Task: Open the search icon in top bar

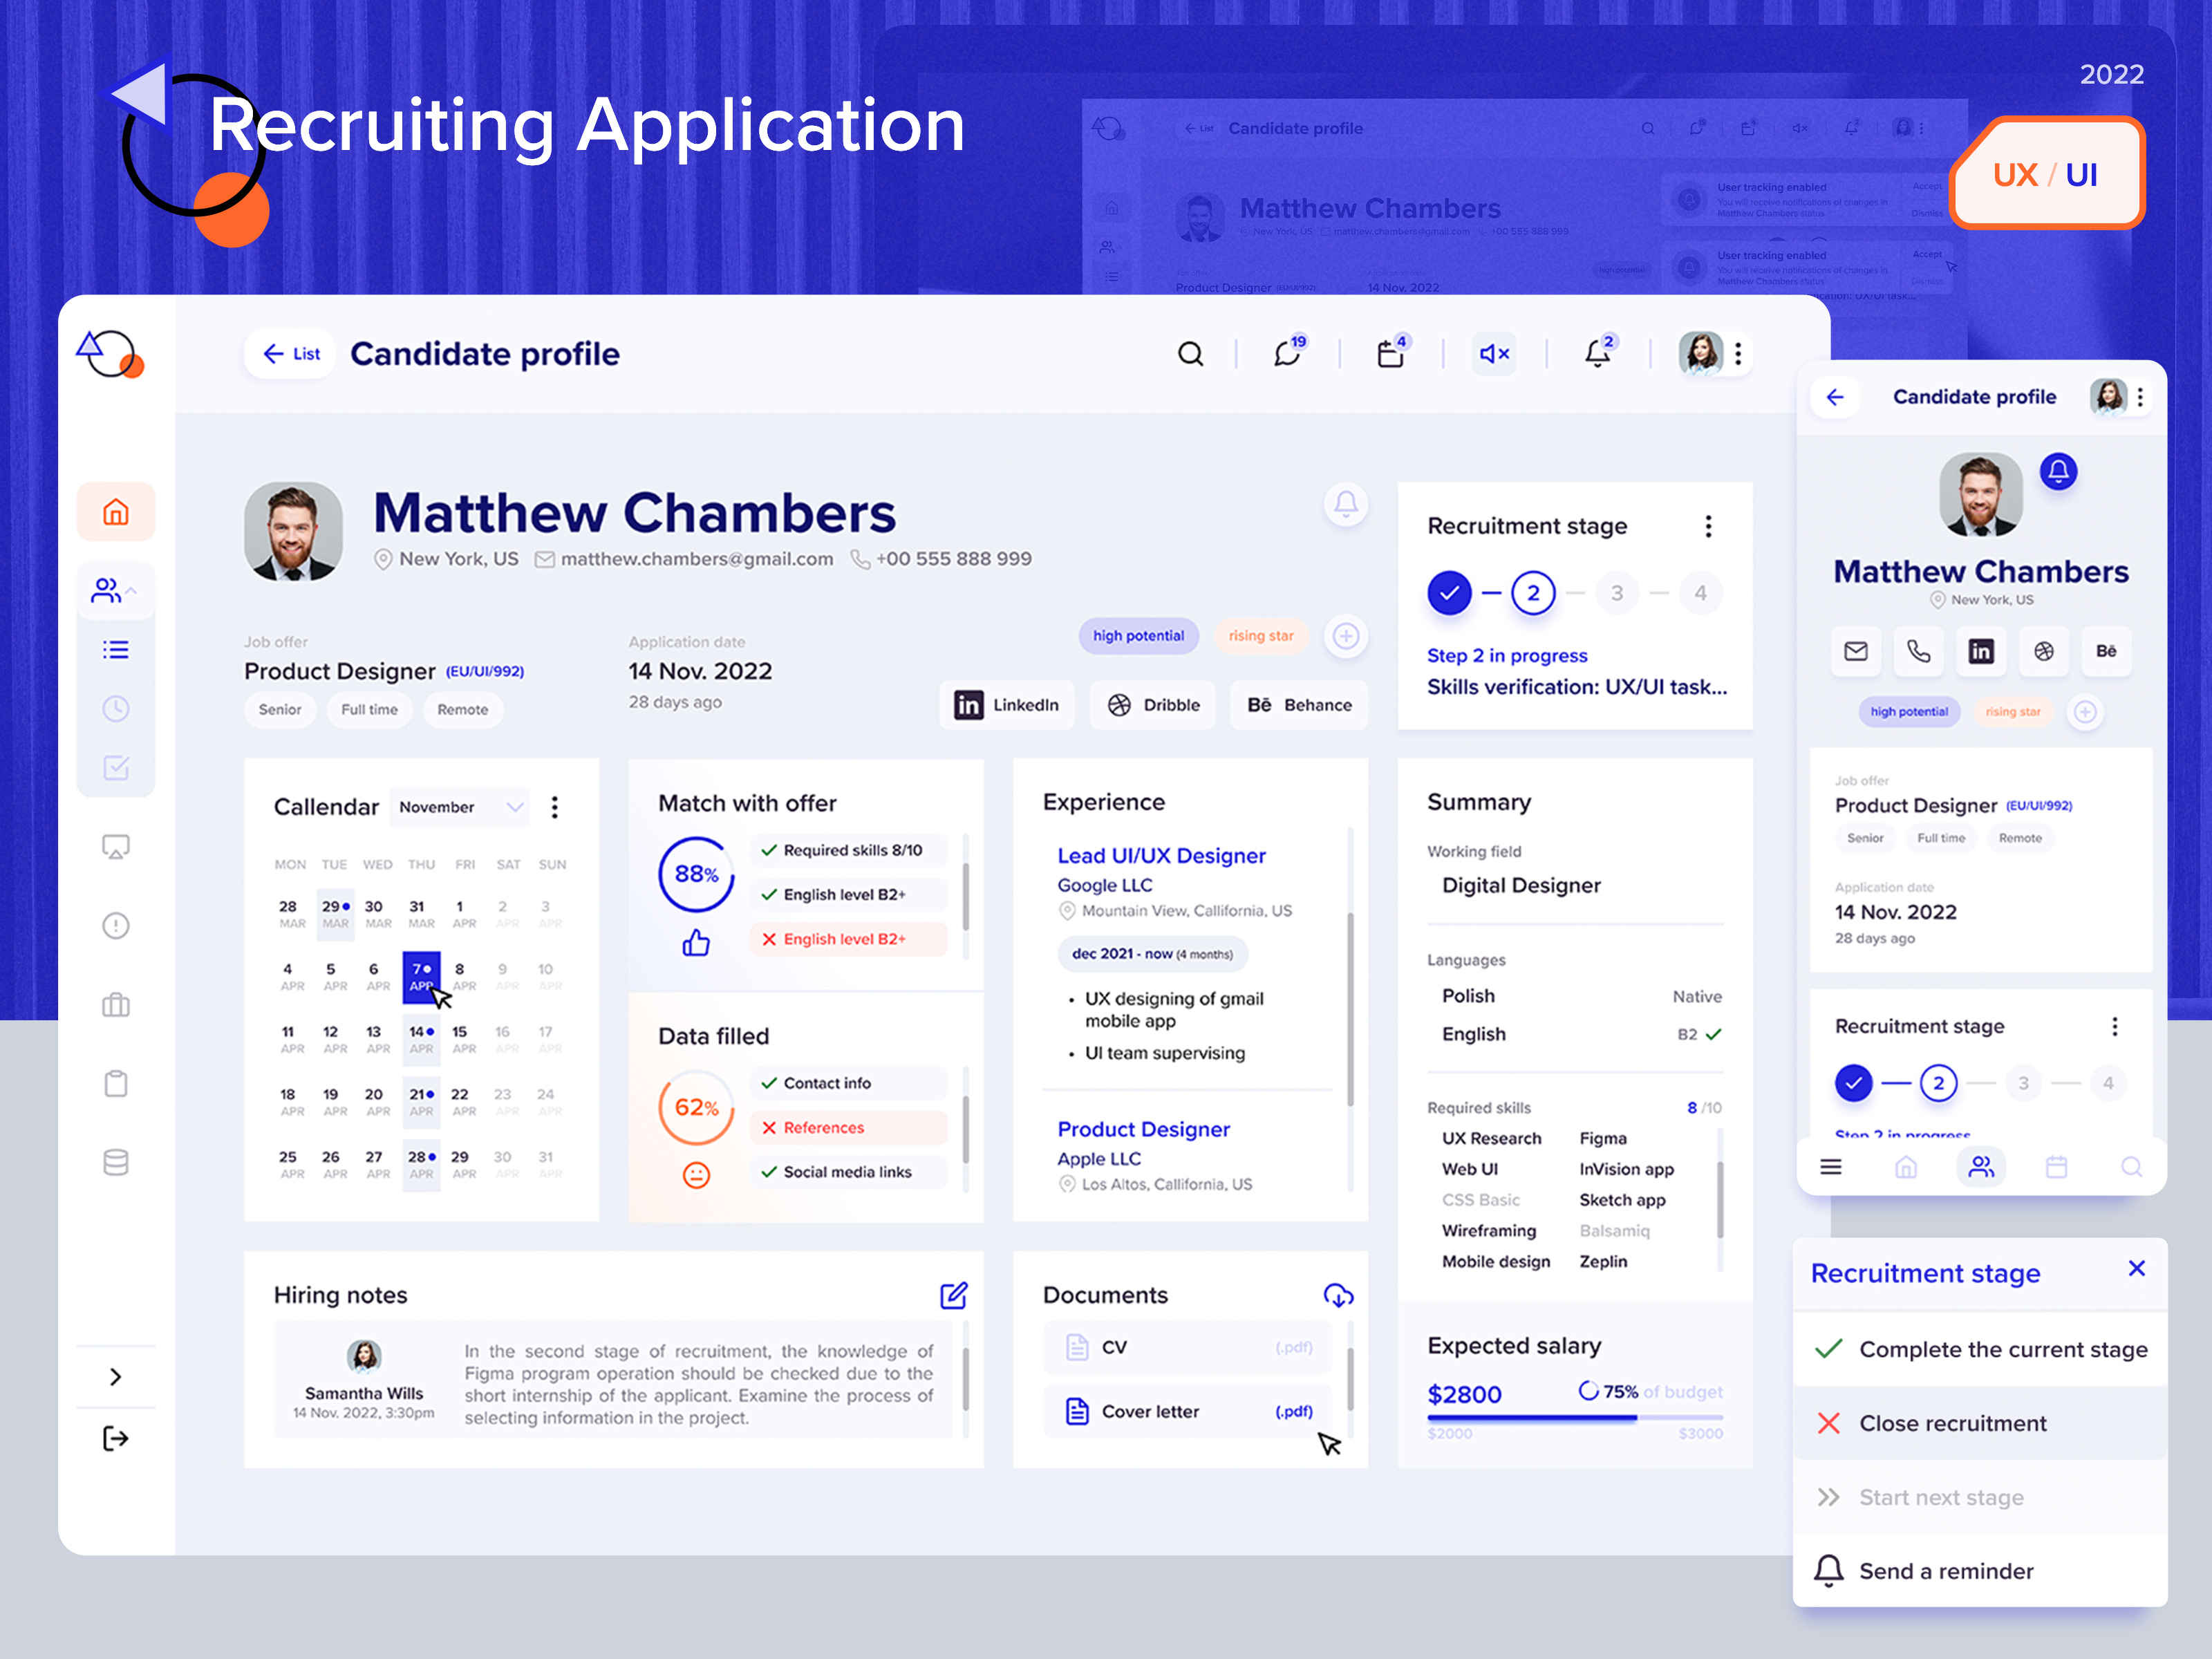Action: [1190, 354]
